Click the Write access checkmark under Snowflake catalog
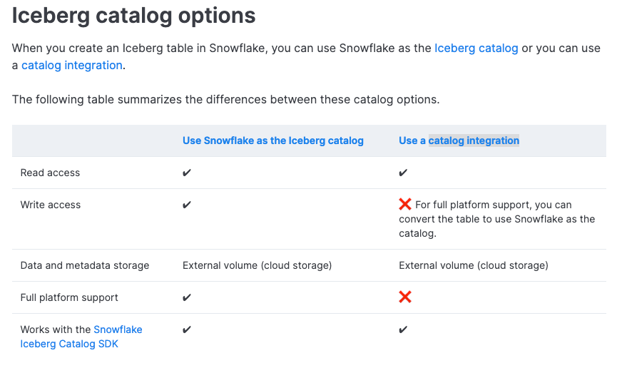This screenshot has height=368, width=617. (187, 205)
